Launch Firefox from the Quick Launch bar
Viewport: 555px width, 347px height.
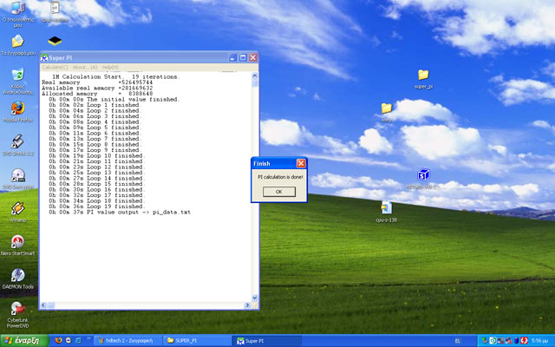[58, 340]
